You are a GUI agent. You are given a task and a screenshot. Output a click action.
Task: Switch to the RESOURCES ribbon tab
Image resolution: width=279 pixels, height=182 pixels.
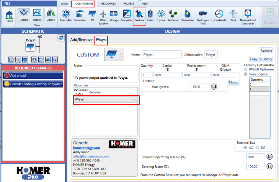click(x=108, y=4)
